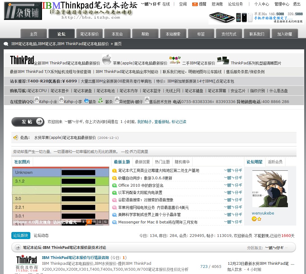
Task: Click the 加入收藏 navigation tab
Action: pos(285,34)
